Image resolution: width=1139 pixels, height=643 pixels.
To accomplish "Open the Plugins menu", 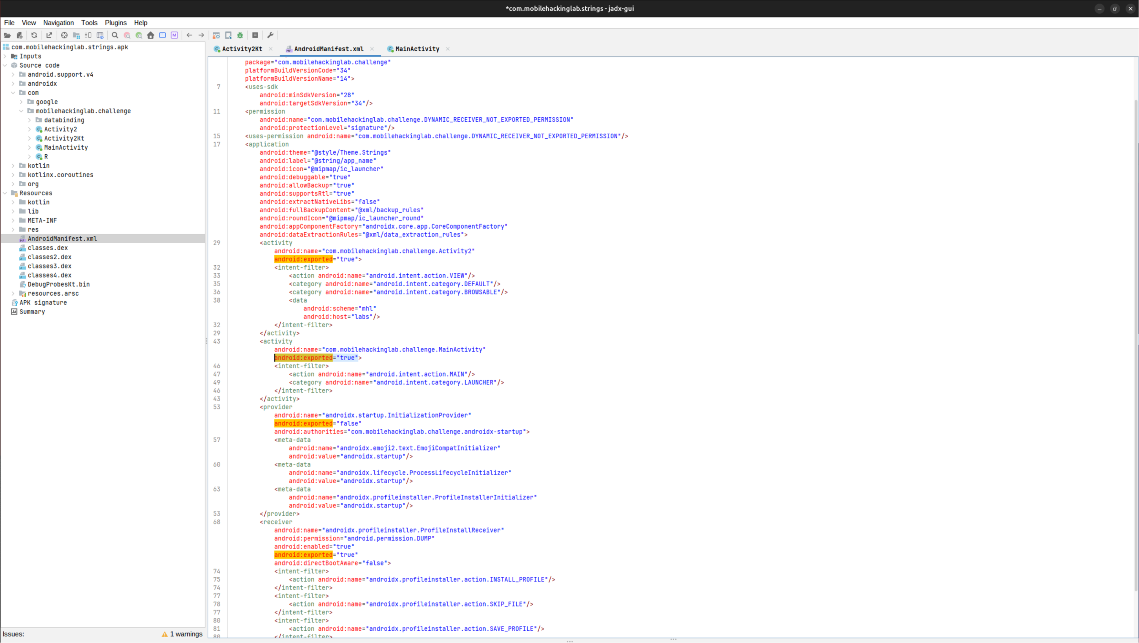I will 116,23.
